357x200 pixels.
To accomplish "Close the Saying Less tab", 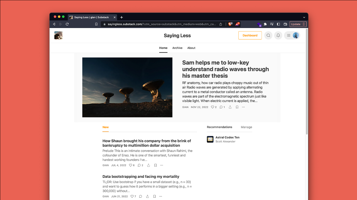I will coord(114,17).
